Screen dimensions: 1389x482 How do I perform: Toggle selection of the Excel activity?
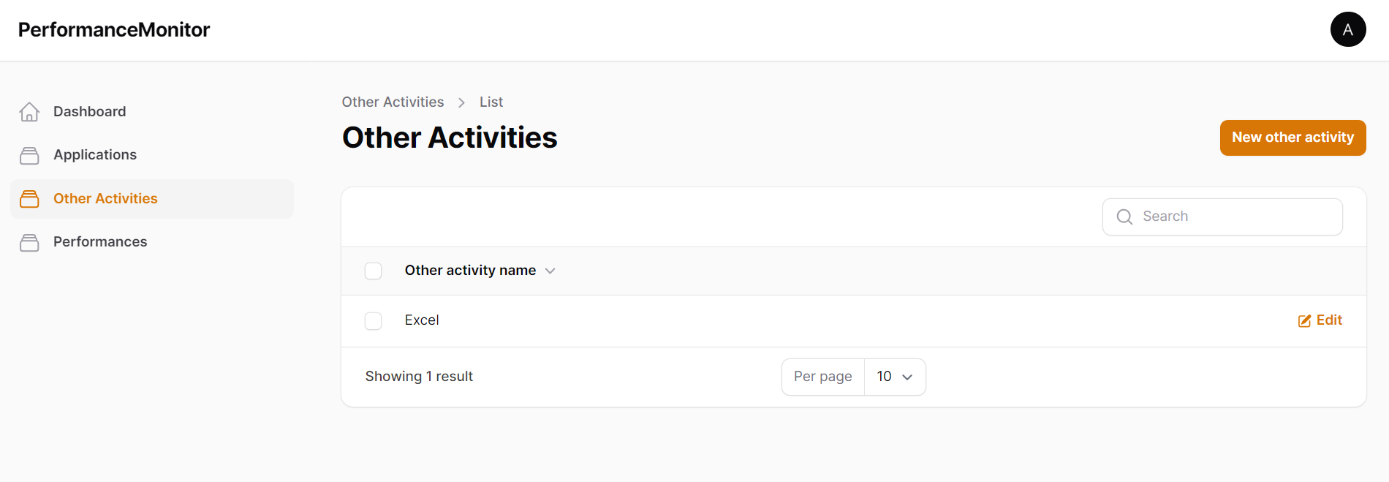tap(373, 320)
